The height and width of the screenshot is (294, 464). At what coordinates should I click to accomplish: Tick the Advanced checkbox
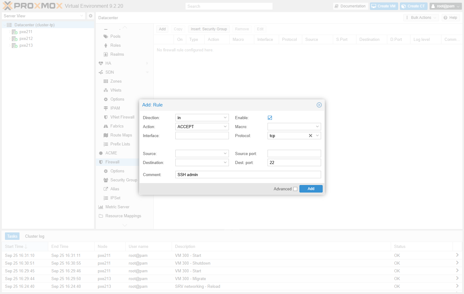tap(295, 189)
